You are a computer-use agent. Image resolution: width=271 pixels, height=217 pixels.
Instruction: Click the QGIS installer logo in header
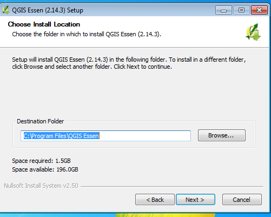(253, 32)
